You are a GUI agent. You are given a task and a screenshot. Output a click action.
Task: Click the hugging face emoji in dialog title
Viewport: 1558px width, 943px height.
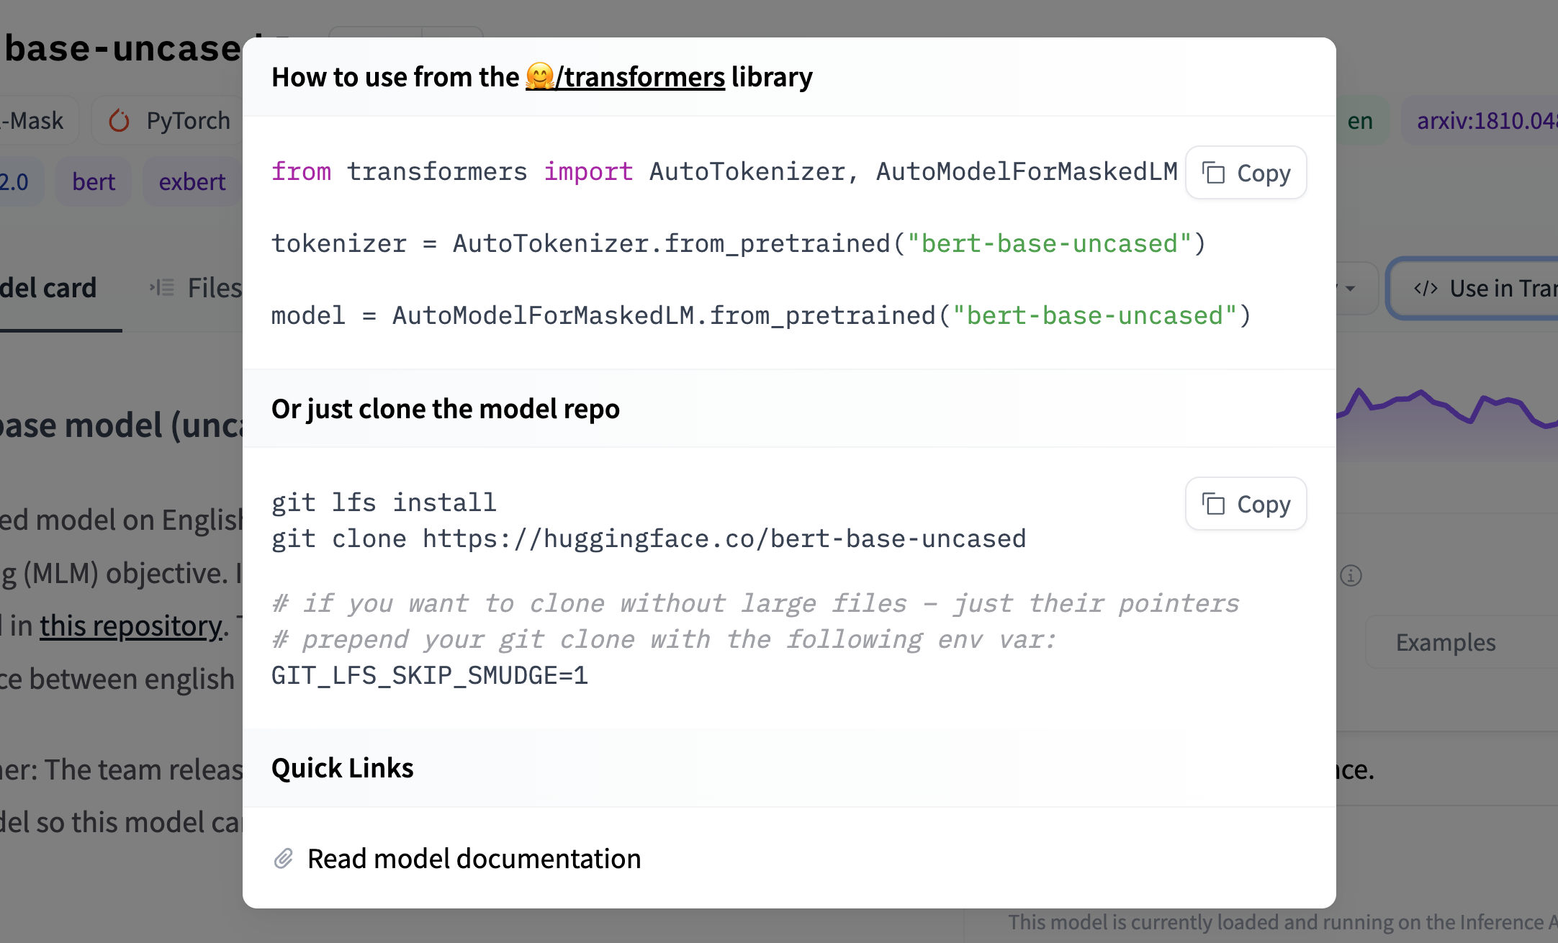[537, 77]
